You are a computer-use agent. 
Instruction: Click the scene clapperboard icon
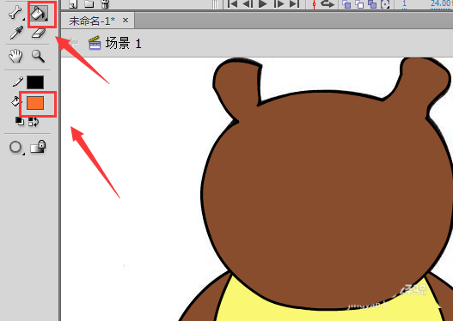[x=95, y=43]
